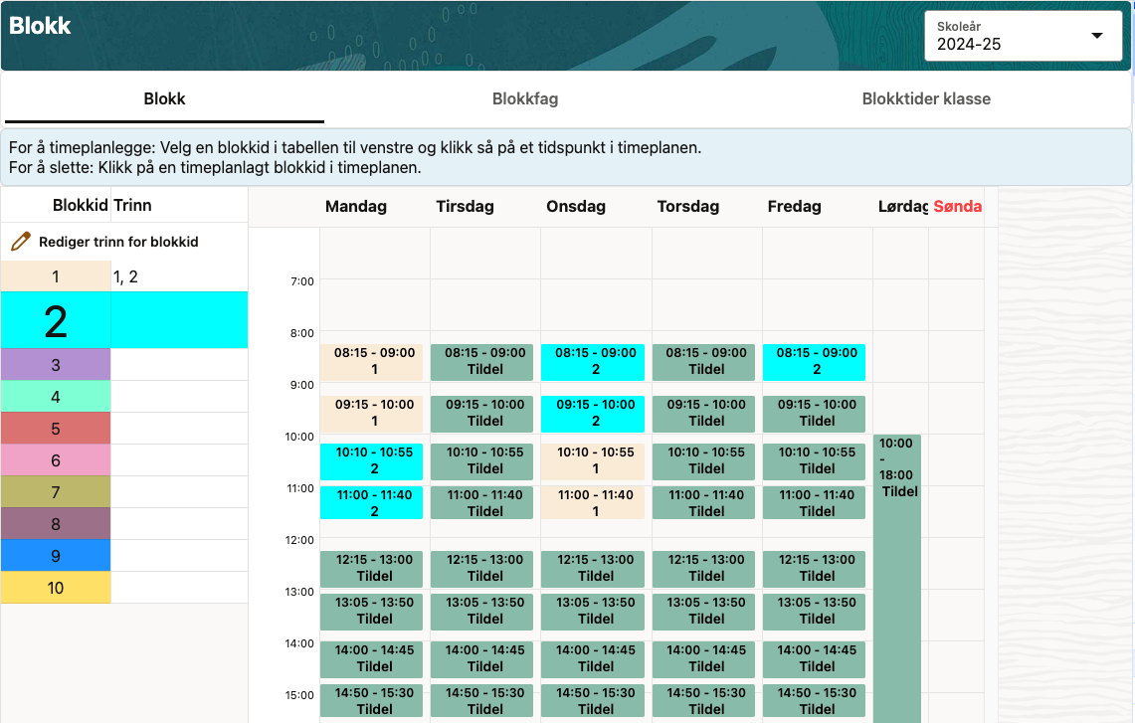Select blokkid 5 red swatch
1135x723 pixels.
coord(56,429)
